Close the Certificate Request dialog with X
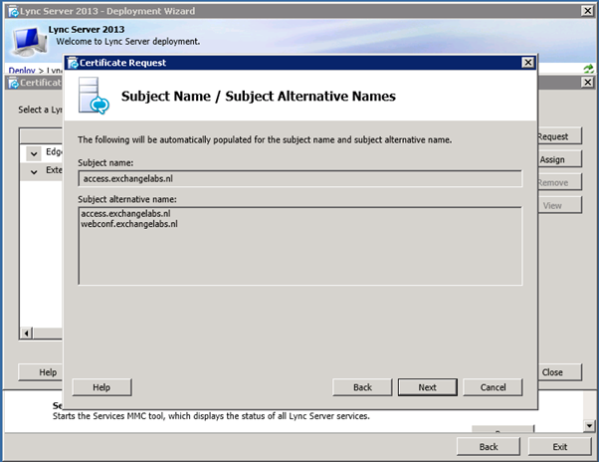The width and height of the screenshot is (599, 462). (x=527, y=63)
